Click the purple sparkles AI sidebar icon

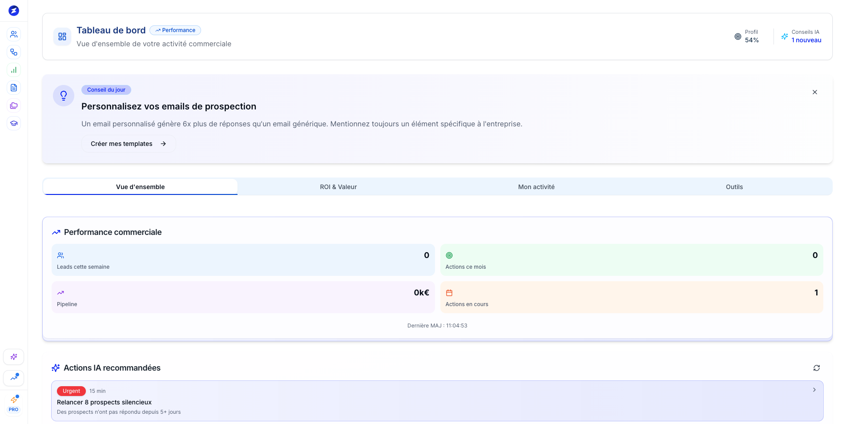pyautogui.click(x=14, y=357)
